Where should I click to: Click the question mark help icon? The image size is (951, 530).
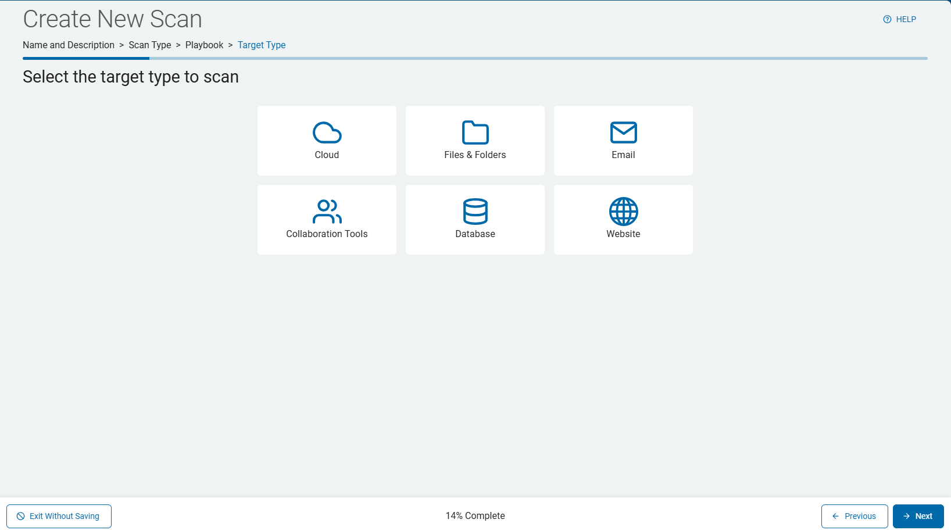click(887, 19)
